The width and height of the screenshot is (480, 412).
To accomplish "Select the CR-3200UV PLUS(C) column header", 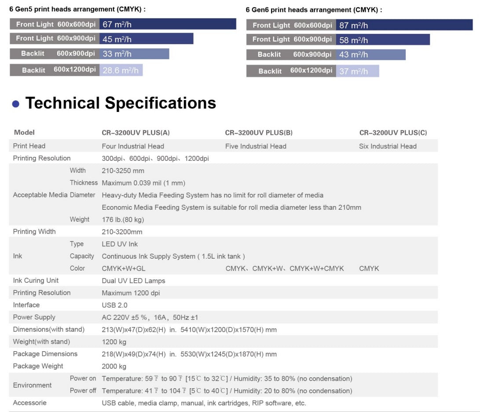I will pyautogui.click(x=393, y=133).
